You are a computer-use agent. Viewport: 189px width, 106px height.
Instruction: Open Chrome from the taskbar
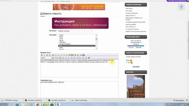coord(38,105)
